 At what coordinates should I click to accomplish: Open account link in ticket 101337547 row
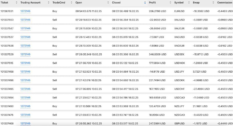[x=25, y=28]
